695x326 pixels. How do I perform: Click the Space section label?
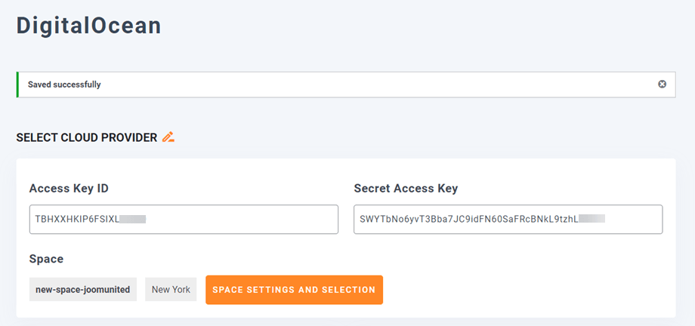click(46, 259)
